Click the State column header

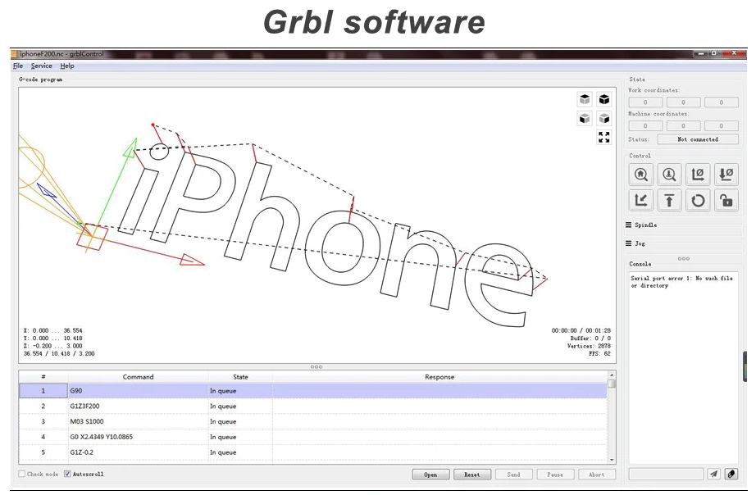[x=240, y=377]
